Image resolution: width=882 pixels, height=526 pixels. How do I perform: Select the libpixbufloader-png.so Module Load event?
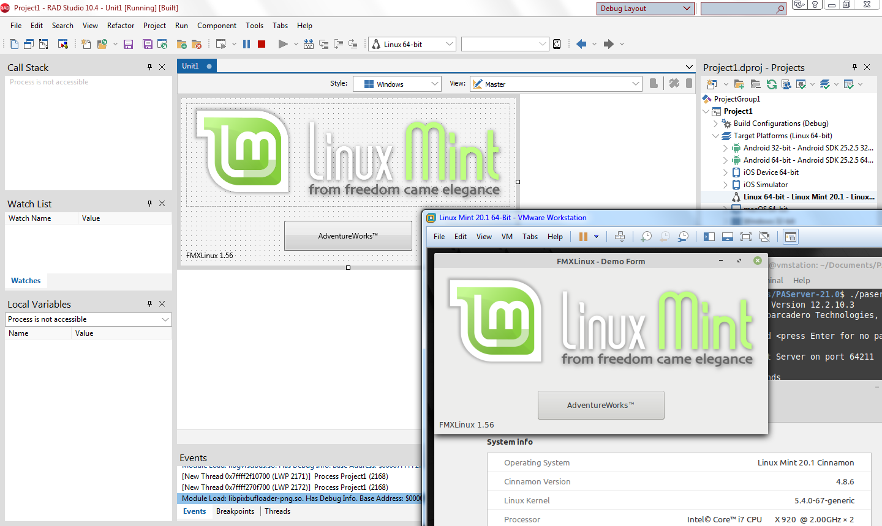click(x=300, y=498)
